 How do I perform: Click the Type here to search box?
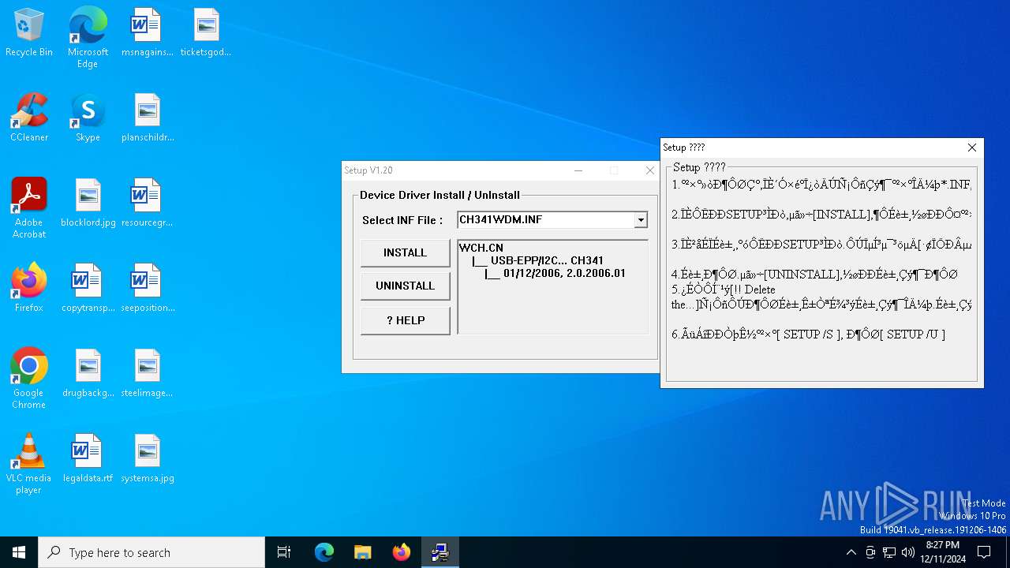(151, 552)
